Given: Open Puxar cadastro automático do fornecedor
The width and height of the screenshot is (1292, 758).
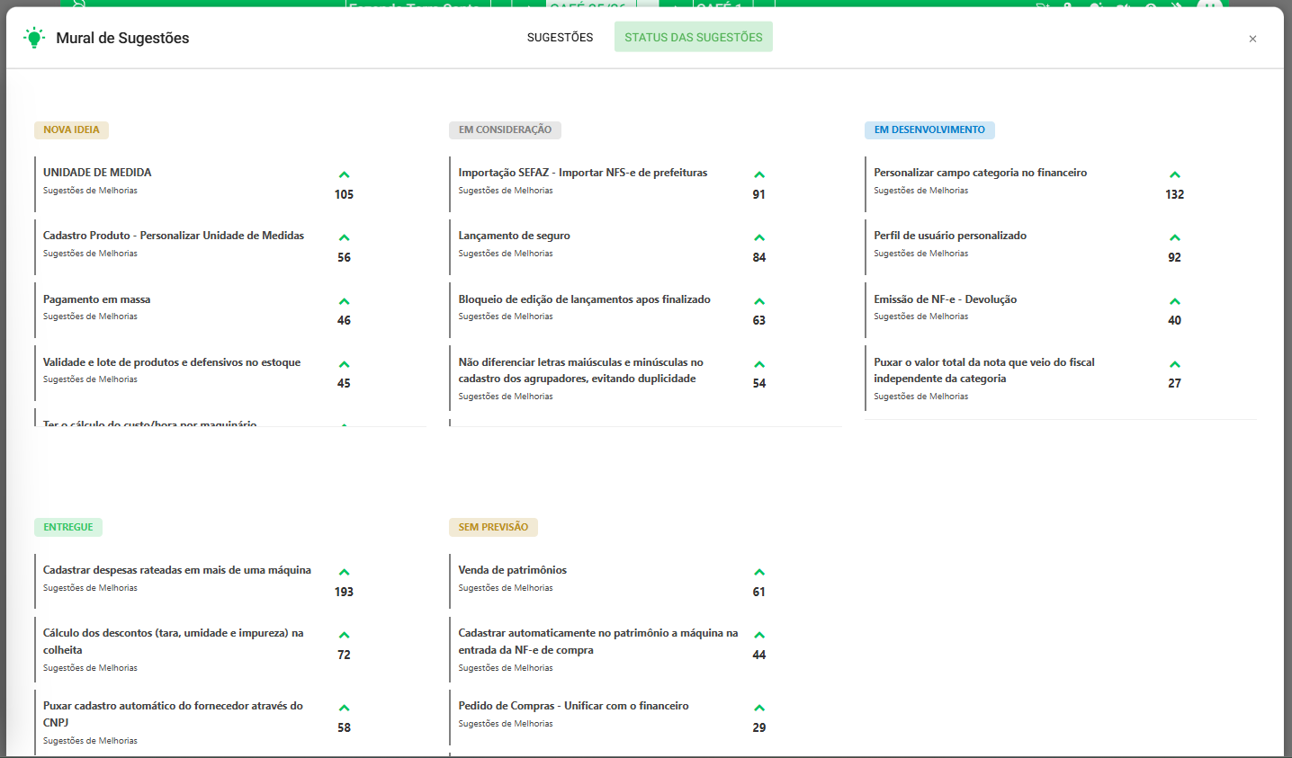Looking at the screenshot, I should pyautogui.click(x=173, y=714).
